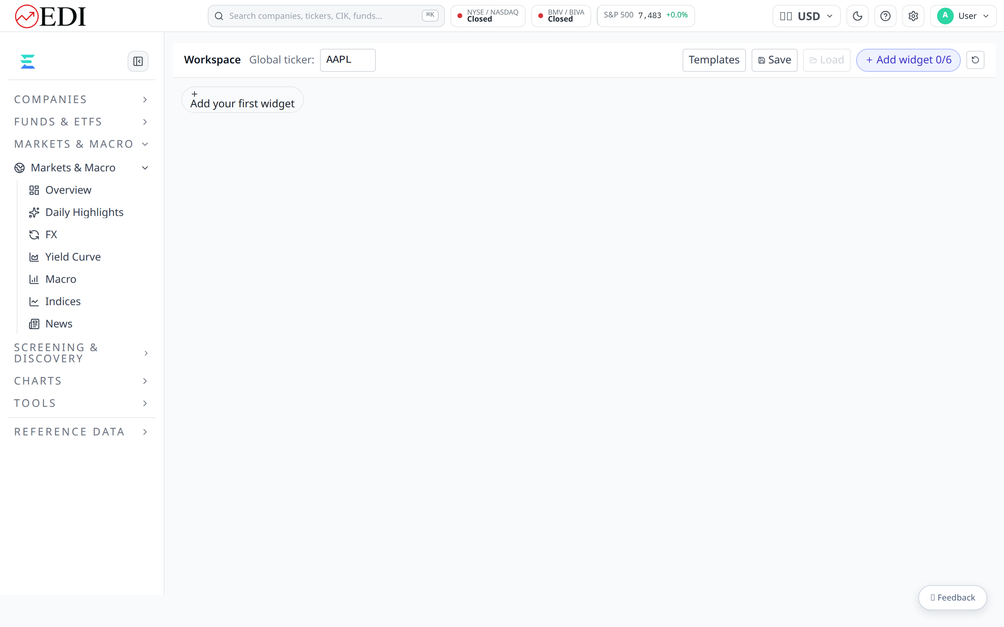This screenshot has height=627, width=1004.
Task: Reset the workspace with the refresh icon
Action: tap(975, 60)
